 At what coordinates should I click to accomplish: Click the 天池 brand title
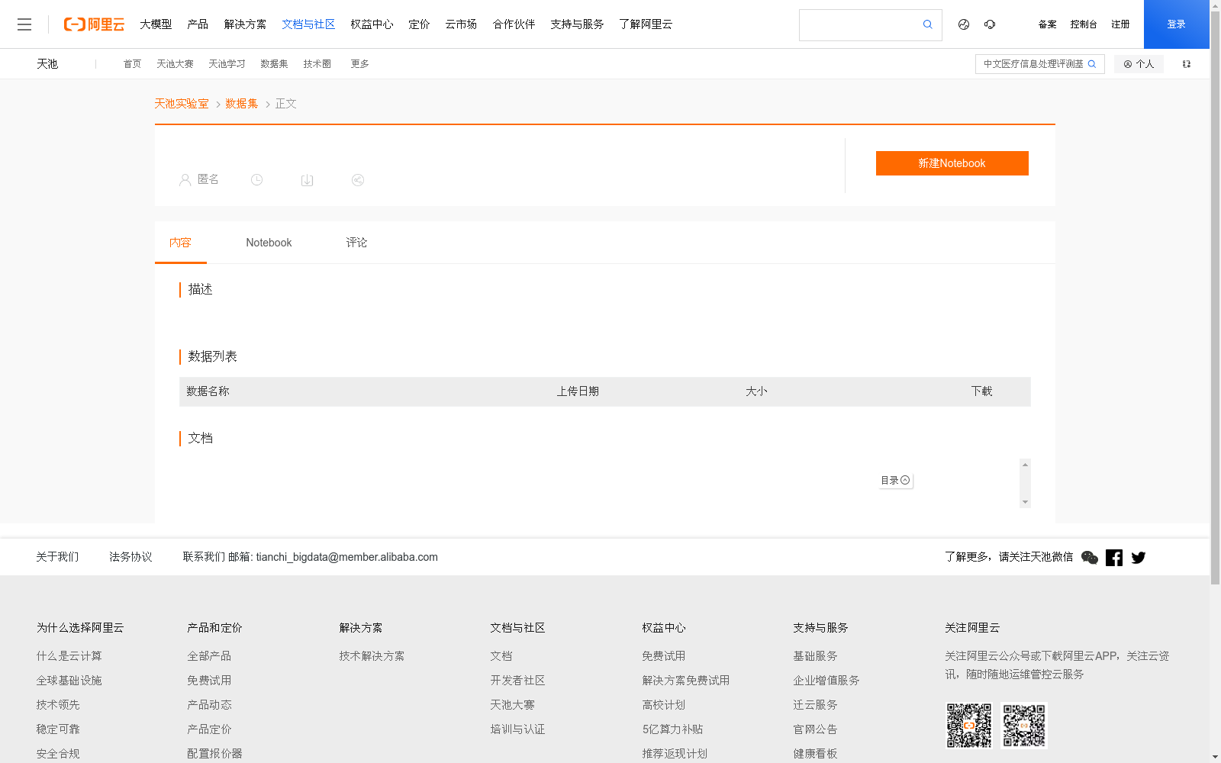coord(47,64)
